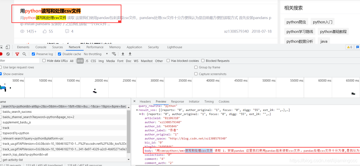Screen dimensions: 360x166
Task: Click related search tag python基础教程
Action: coord(333,32)
